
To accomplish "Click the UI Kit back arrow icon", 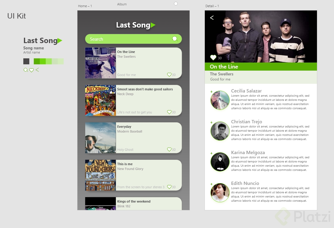I will click(x=37, y=70).
